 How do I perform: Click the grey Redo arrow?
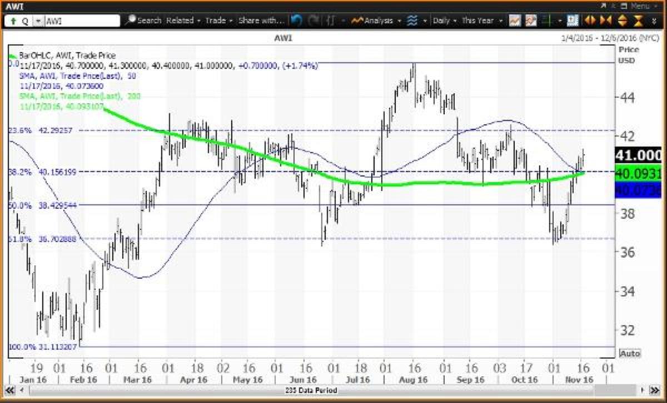click(x=313, y=21)
